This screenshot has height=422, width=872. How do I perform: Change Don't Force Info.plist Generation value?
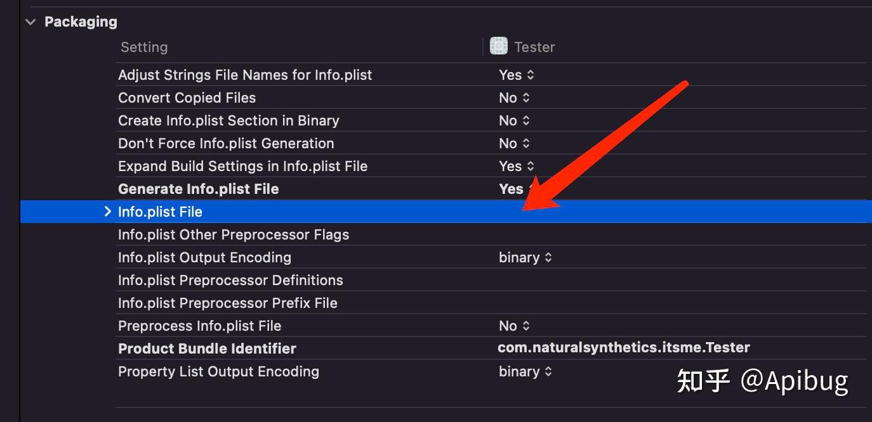514,143
